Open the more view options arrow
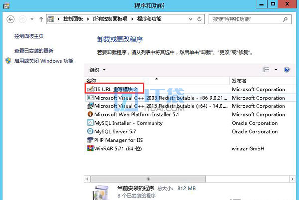 point(276,70)
